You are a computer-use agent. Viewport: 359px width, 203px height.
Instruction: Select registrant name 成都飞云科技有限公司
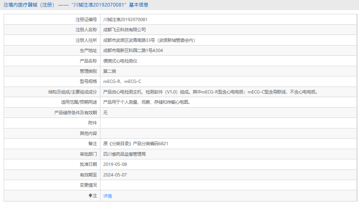(x=124, y=29)
